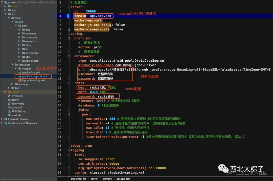Click 'domain:' in the breadcrumb bar

[107, 179]
